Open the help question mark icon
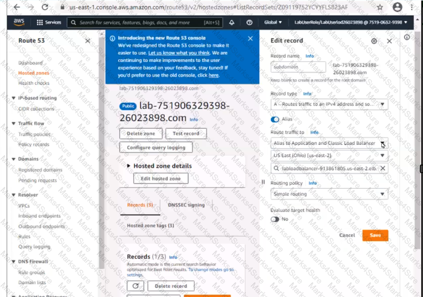This screenshot has height=297, width=423. (x=249, y=22)
